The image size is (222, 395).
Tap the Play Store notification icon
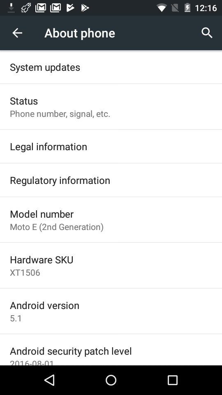85,8
